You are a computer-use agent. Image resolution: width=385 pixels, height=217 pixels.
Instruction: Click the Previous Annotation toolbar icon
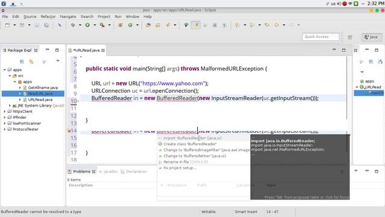coord(251,25)
